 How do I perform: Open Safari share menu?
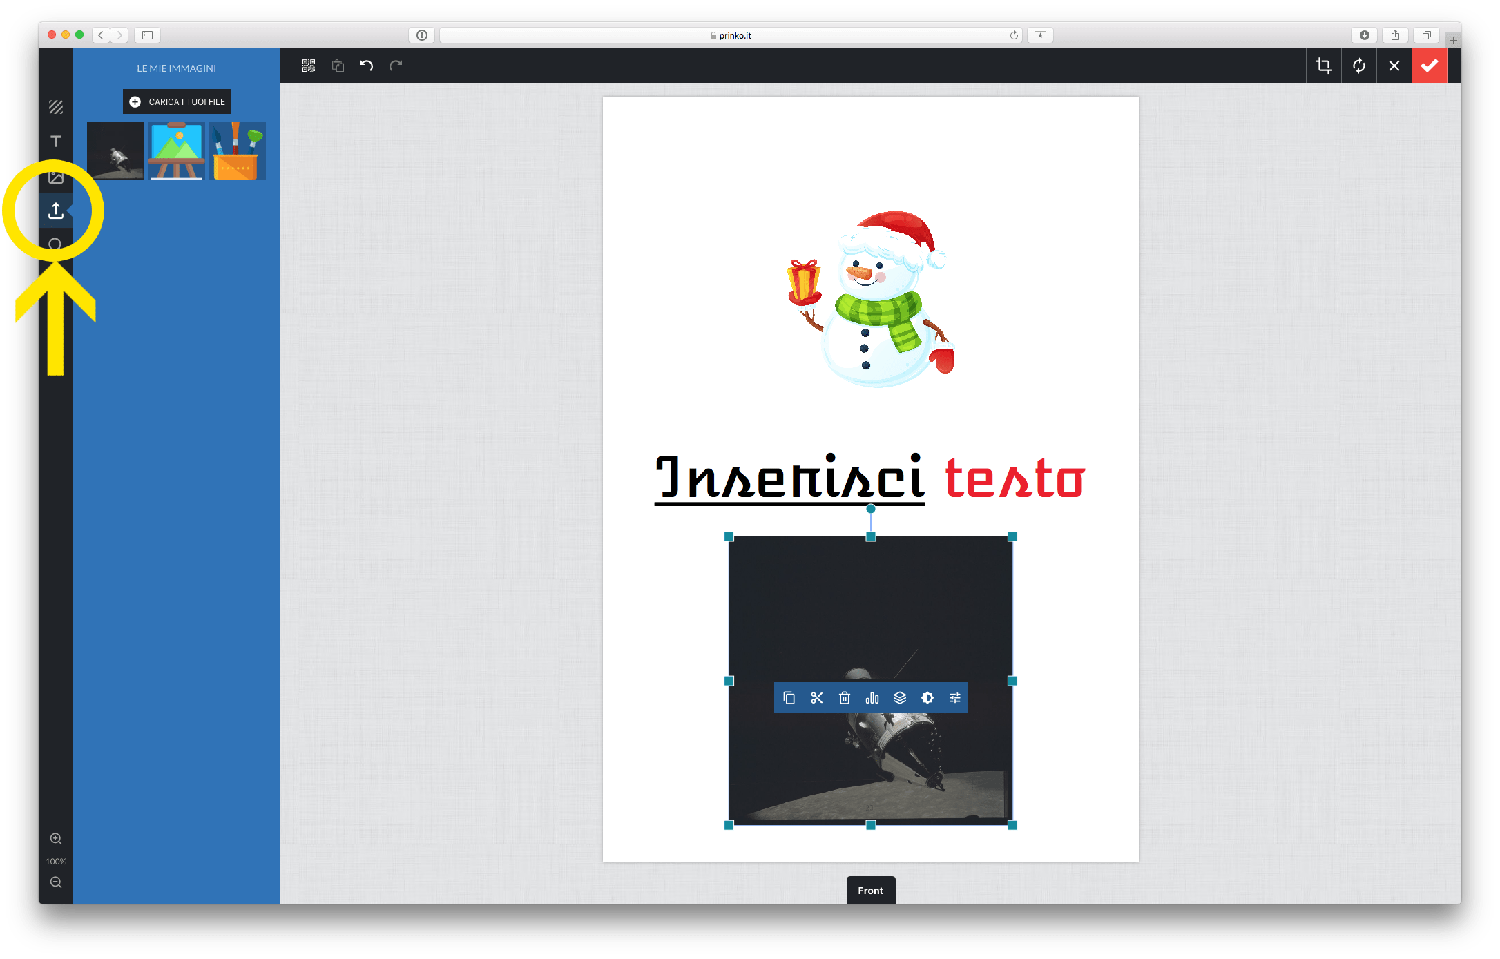point(1396,35)
